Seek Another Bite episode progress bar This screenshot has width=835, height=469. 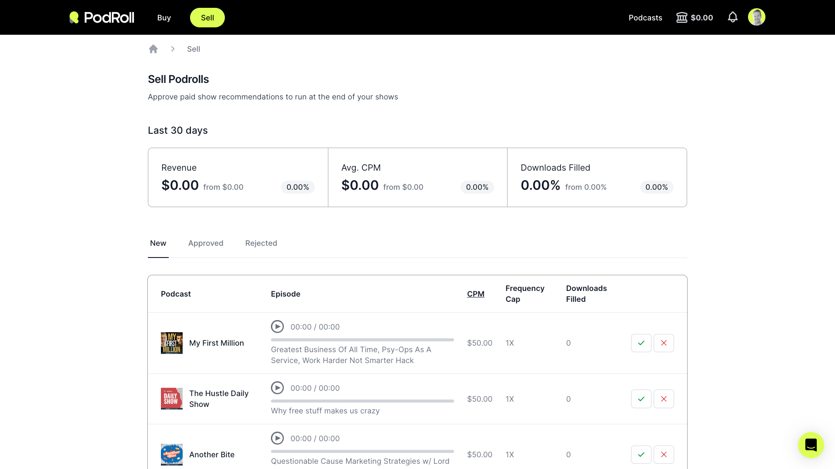pyautogui.click(x=362, y=451)
